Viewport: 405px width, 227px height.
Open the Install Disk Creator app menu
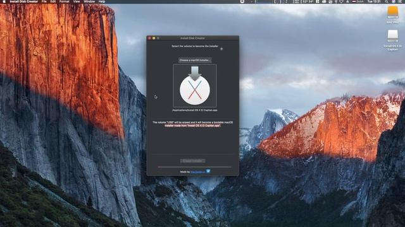coord(24,1)
